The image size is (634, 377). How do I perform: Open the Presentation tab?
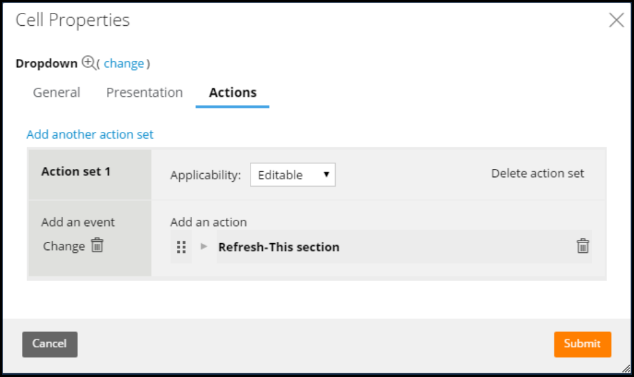pyautogui.click(x=144, y=93)
